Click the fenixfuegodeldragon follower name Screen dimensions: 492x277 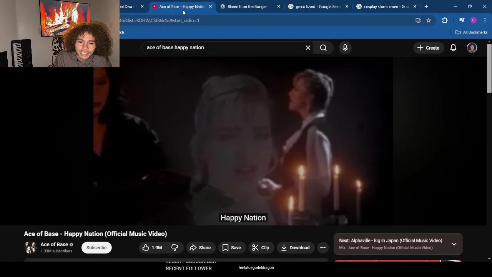[256, 268]
